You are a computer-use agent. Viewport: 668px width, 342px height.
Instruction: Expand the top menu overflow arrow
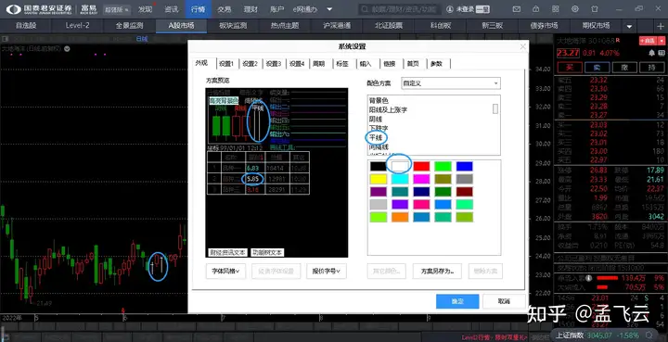pos(329,9)
